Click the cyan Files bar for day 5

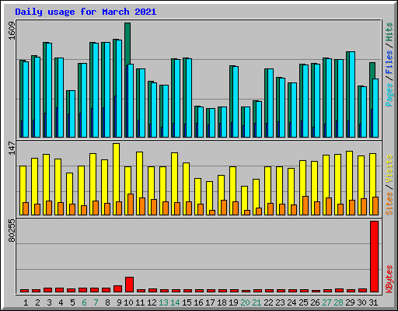tap(72, 114)
